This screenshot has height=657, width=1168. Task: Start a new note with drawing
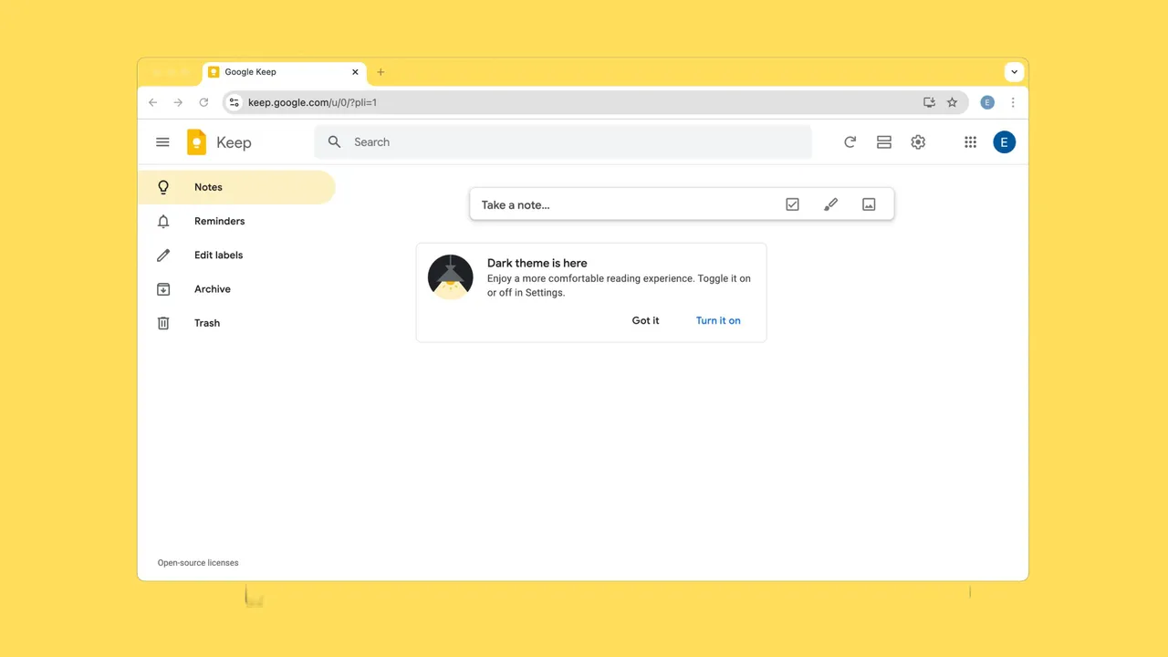point(830,205)
